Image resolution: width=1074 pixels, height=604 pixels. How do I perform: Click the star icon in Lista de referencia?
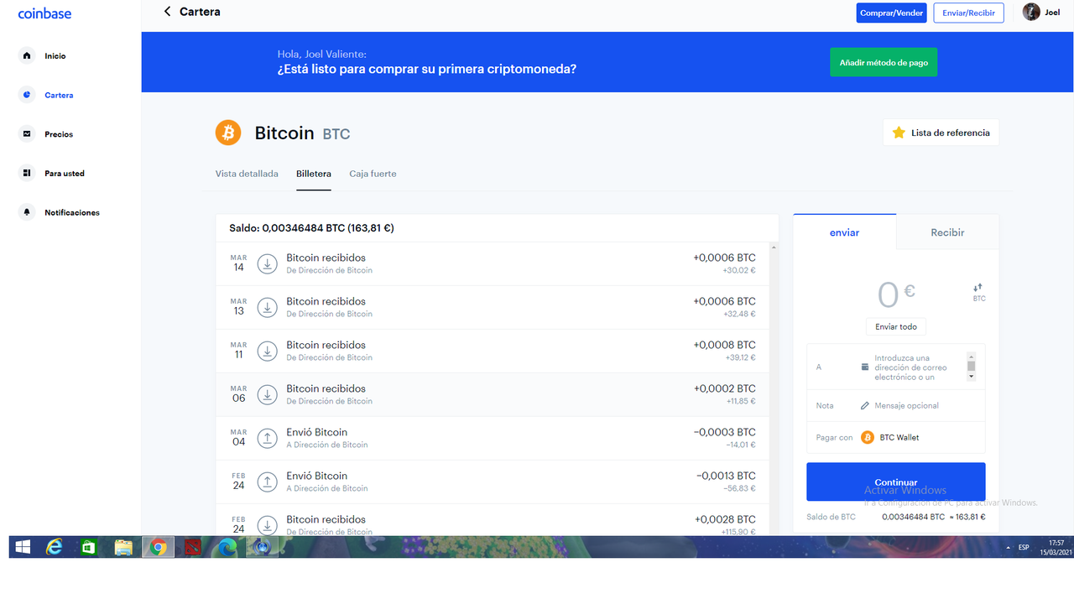pos(899,133)
